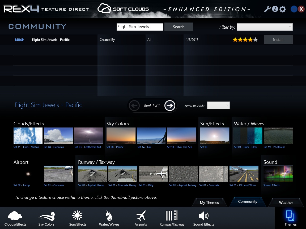The image size is (306, 229).
Task: Open Clouds/Effects in bottom toolbar
Action: point(15,218)
